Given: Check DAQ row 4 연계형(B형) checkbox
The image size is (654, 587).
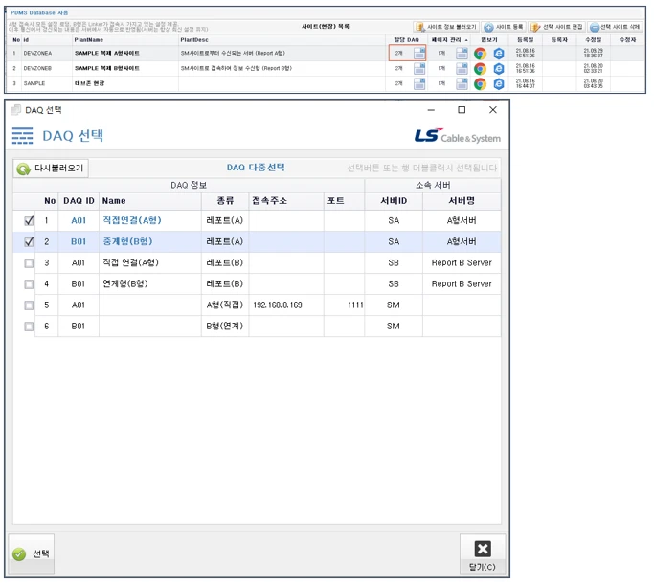Looking at the screenshot, I should coord(29,284).
